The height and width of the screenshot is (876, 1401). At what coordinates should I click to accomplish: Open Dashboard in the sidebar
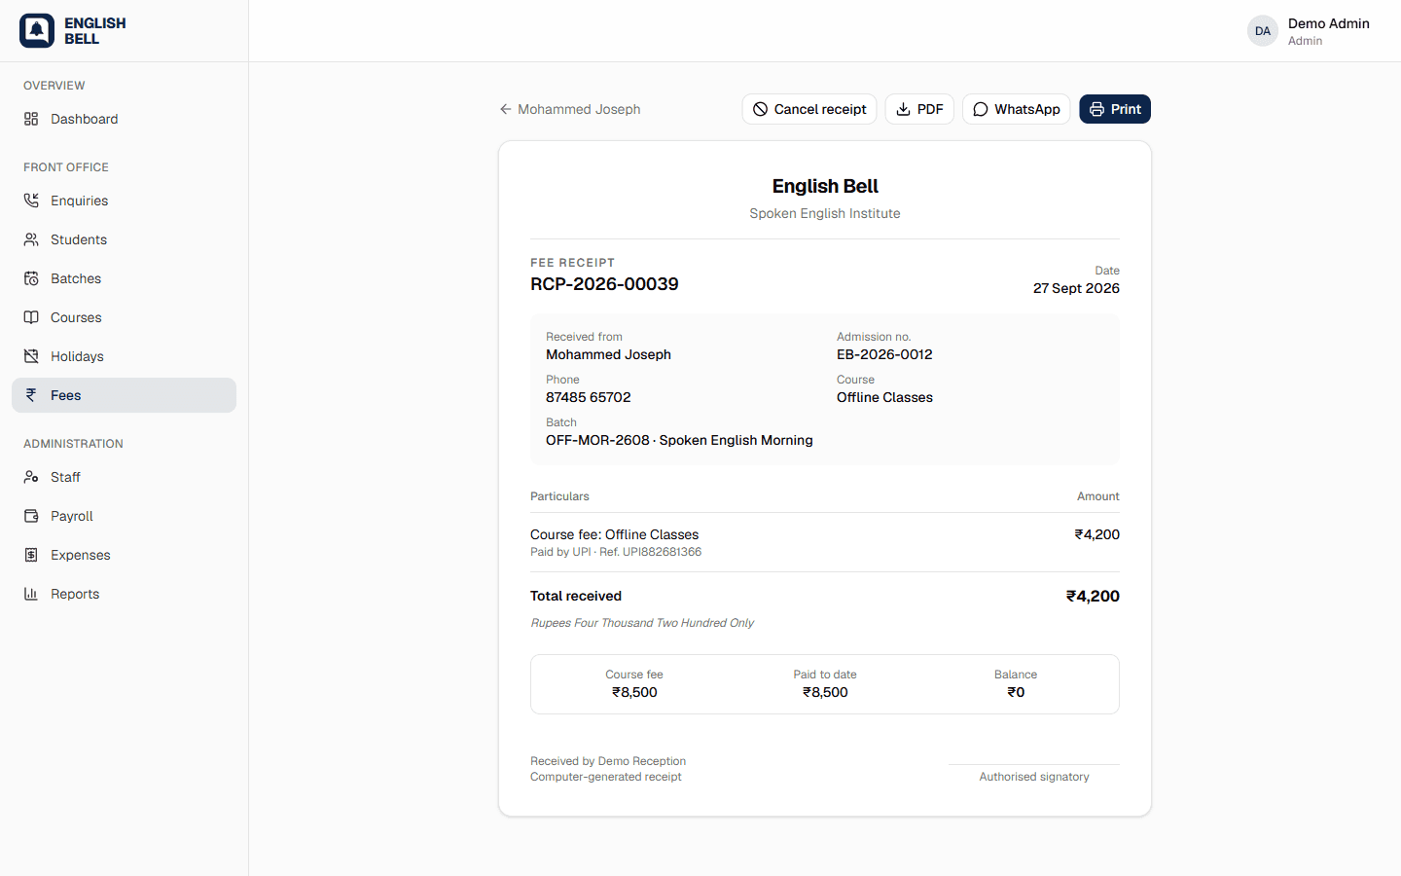point(124,119)
